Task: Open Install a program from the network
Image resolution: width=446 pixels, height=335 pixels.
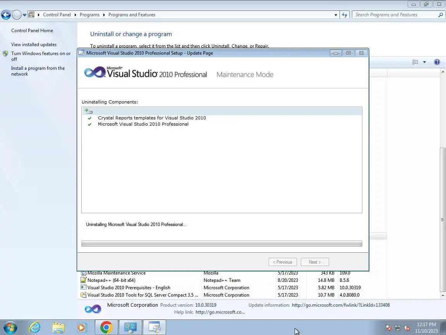Action: coord(38,71)
